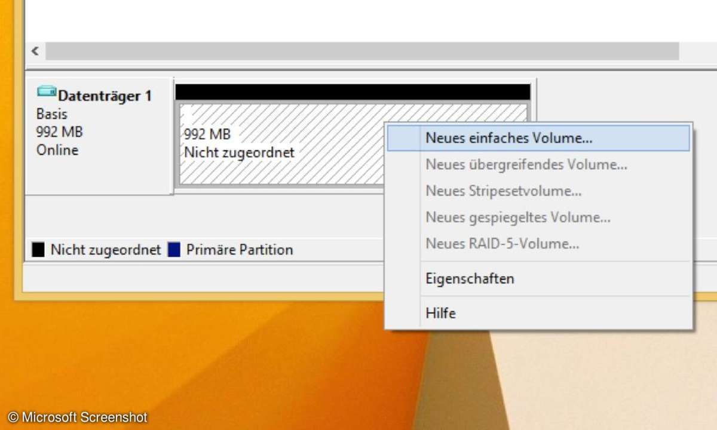Screen dimensions: 717x430
Task: Select the Datenträger 1 label
Action: pyautogui.click(x=105, y=96)
